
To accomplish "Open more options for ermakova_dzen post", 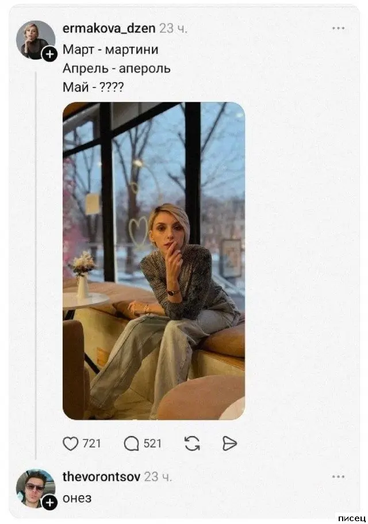I will pyautogui.click(x=338, y=28).
